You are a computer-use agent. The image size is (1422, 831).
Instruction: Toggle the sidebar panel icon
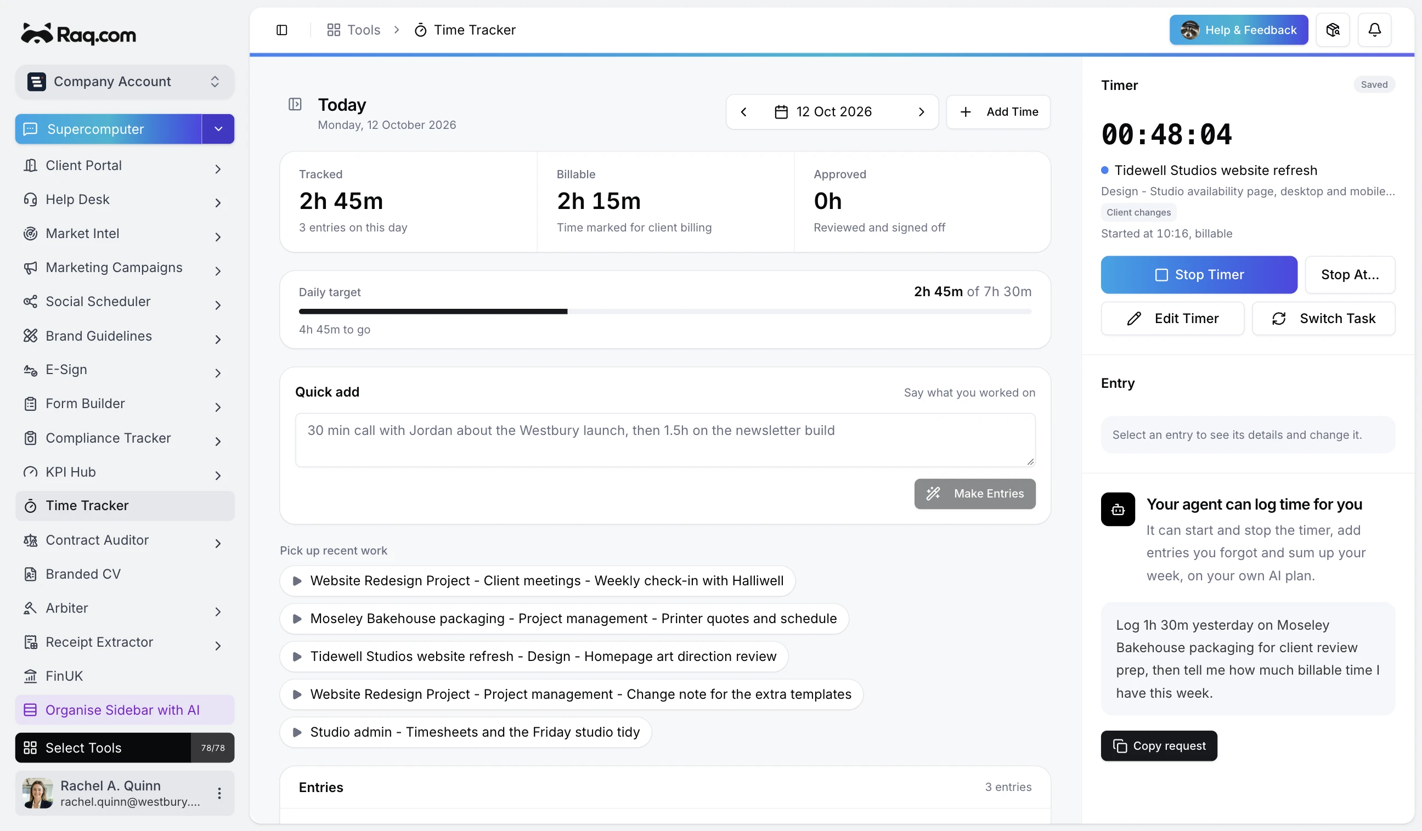(281, 30)
